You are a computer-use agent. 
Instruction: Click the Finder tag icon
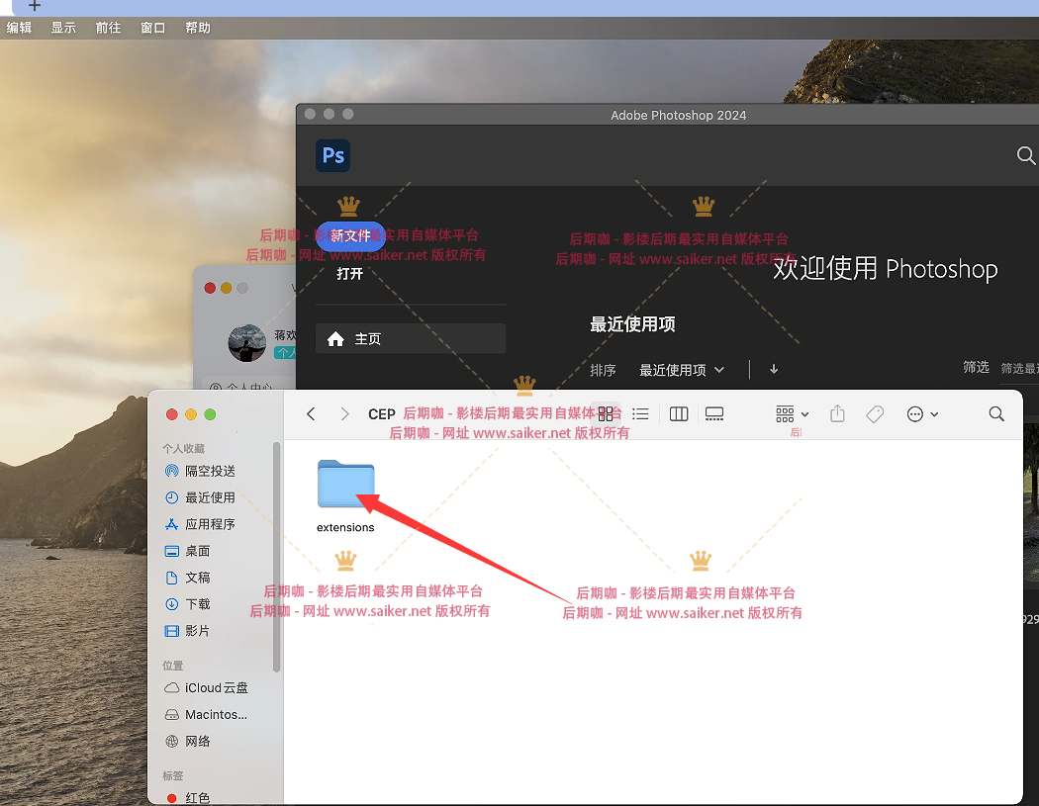pyautogui.click(x=875, y=414)
